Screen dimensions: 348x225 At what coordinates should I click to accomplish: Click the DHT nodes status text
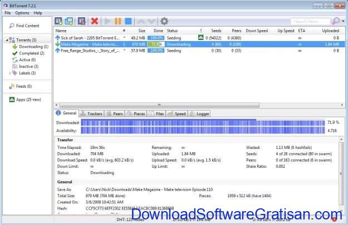[130, 219]
